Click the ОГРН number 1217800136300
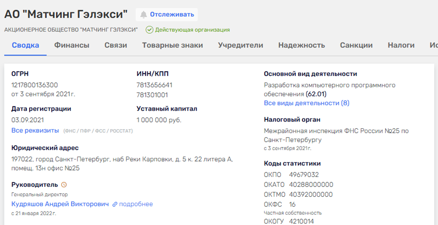The height and width of the screenshot is (225, 438). pyautogui.click(x=35, y=85)
